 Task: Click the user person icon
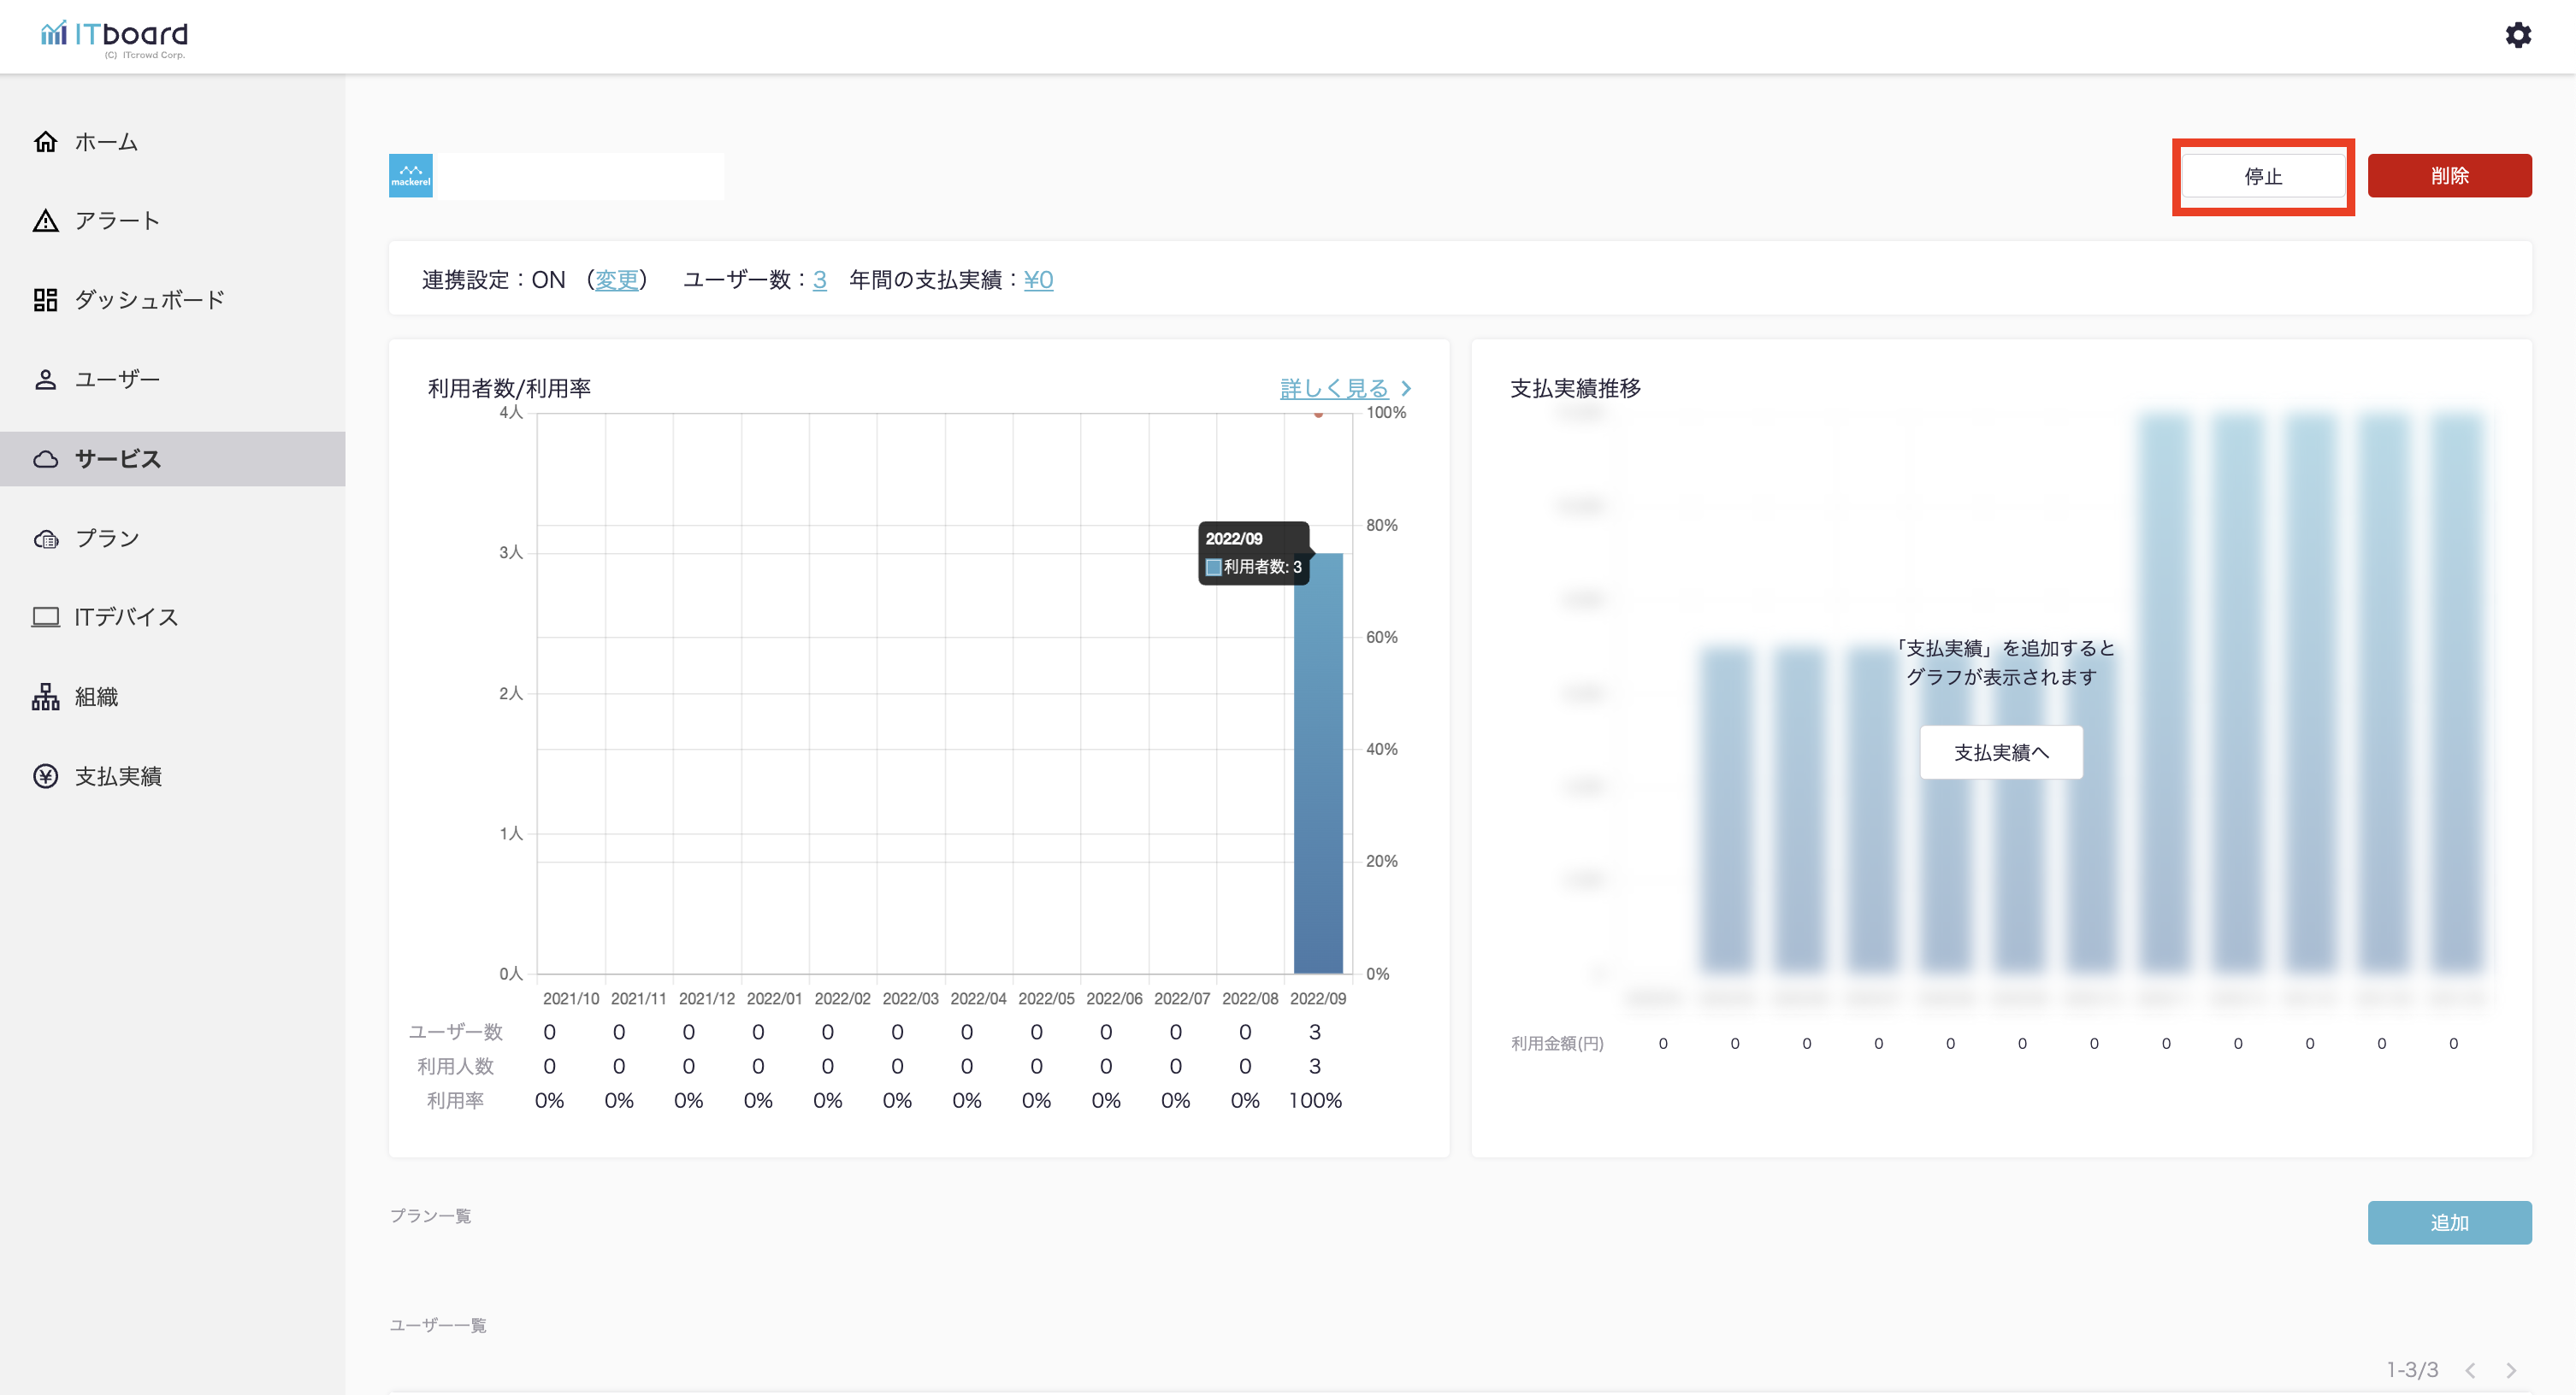[x=45, y=380]
